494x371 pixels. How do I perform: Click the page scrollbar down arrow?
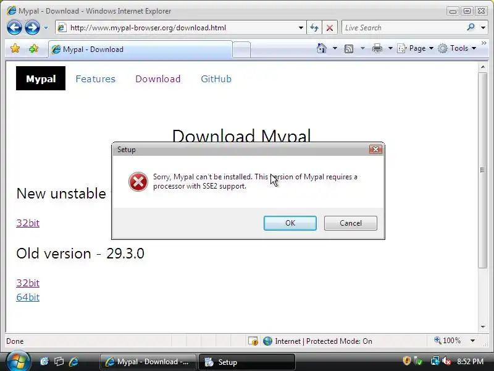[x=483, y=327]
